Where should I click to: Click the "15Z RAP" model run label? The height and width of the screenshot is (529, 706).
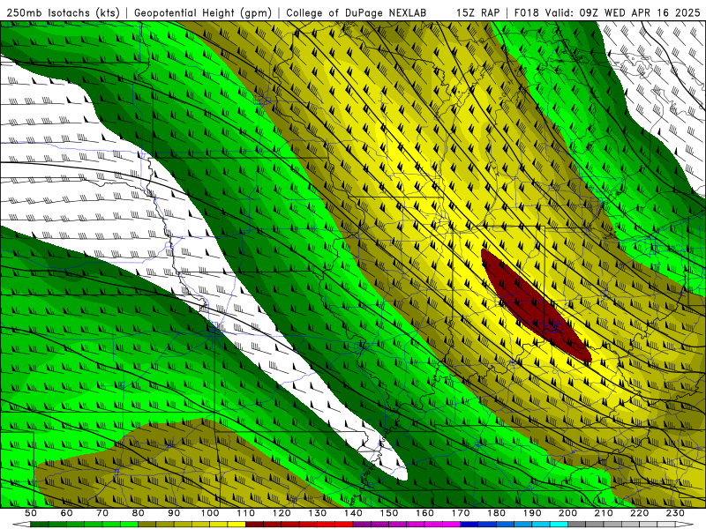(477, 12)
